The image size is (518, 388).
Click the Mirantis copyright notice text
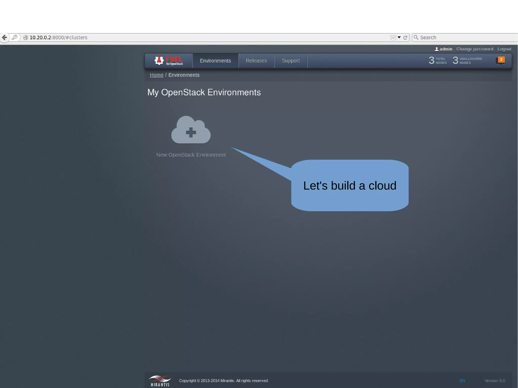pyautogui.click(x=224, y=381)
